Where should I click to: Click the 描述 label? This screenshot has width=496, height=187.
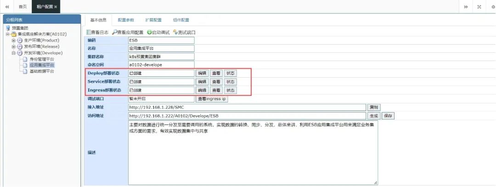coord(91,153)
